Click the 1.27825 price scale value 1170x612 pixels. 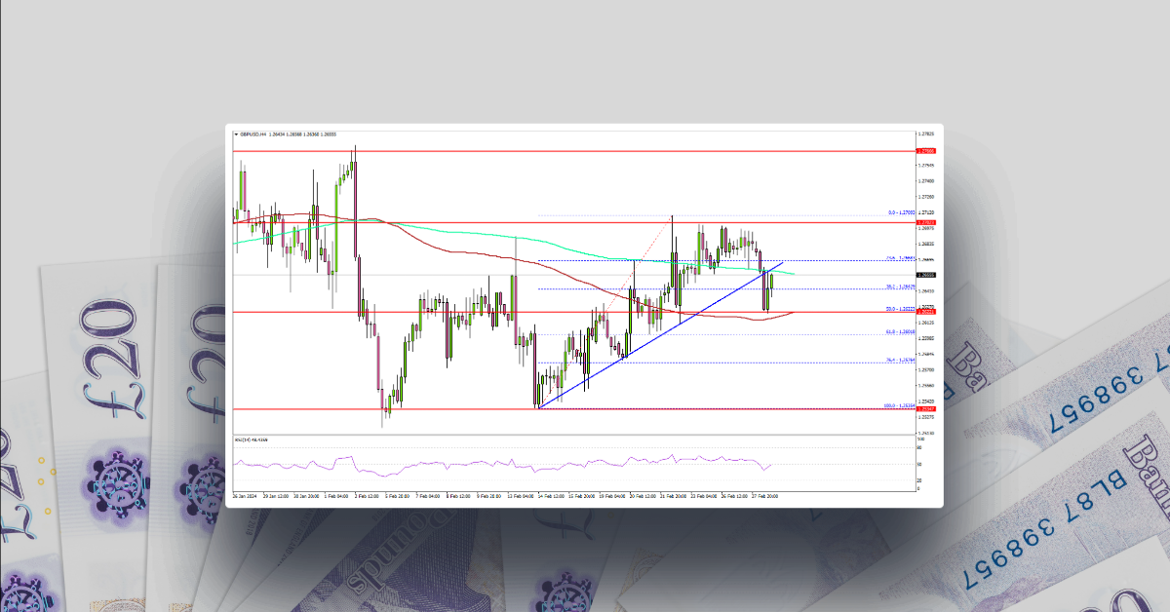click(924, 132)
